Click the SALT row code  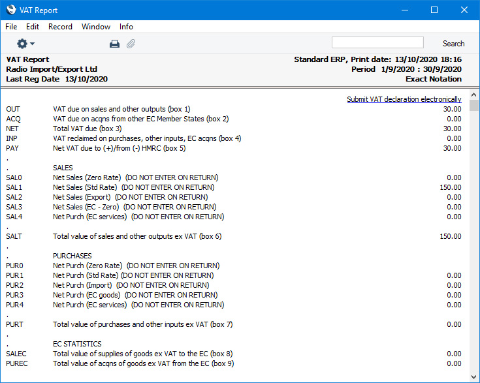[14, 236]
